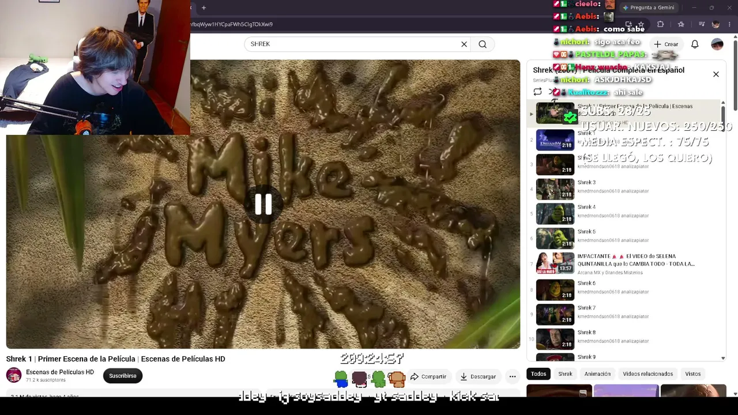Click the Pregunta a Gemini button
This screenshot has width=738, height=415.
coord(648,7)
